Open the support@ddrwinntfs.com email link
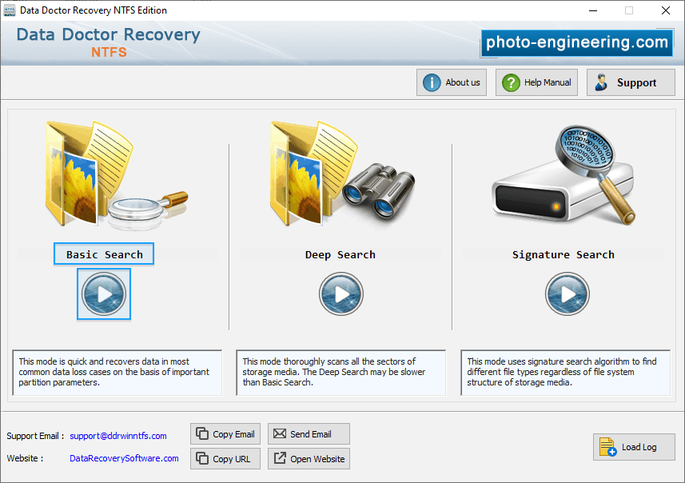 tap(118, 436)
